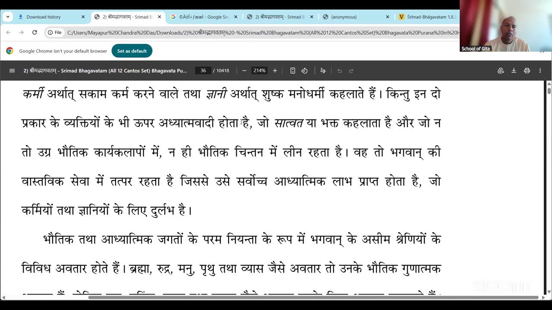Select the second Srimad Bhagavatam tab
Screen dimensions: 552x310
point(280,17)
